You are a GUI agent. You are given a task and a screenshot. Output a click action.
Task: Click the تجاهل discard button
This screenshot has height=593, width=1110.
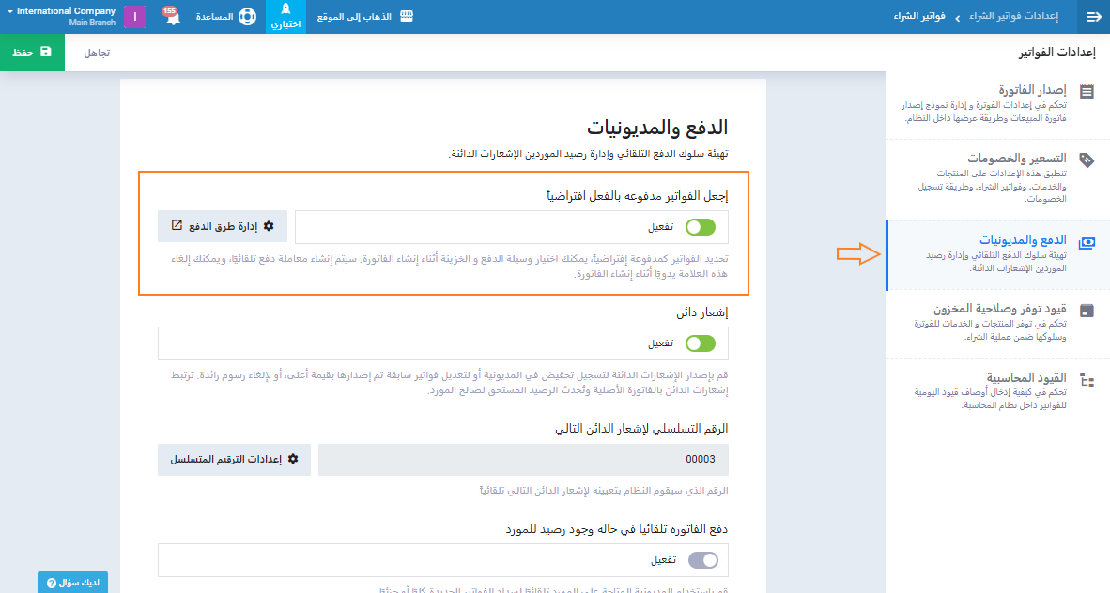click(x=97, y=53)
